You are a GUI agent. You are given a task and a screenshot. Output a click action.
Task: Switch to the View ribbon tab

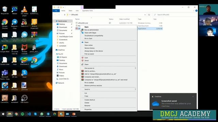point(77,11)
